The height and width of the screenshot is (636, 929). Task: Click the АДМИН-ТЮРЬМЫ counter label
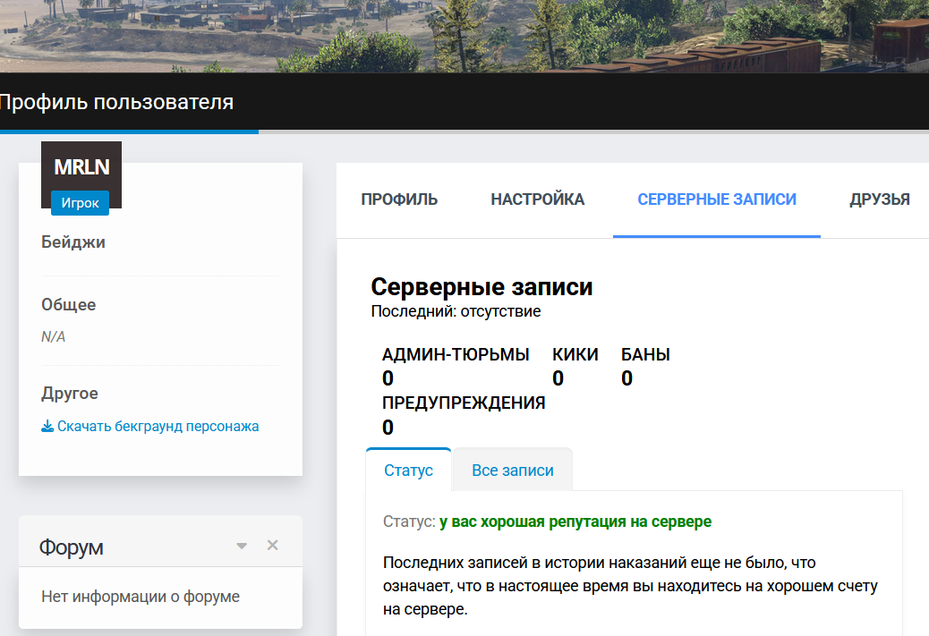pyautogui.click(x=456, y=355)
